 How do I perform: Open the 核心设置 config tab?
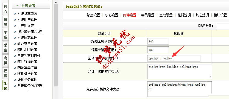111,15
